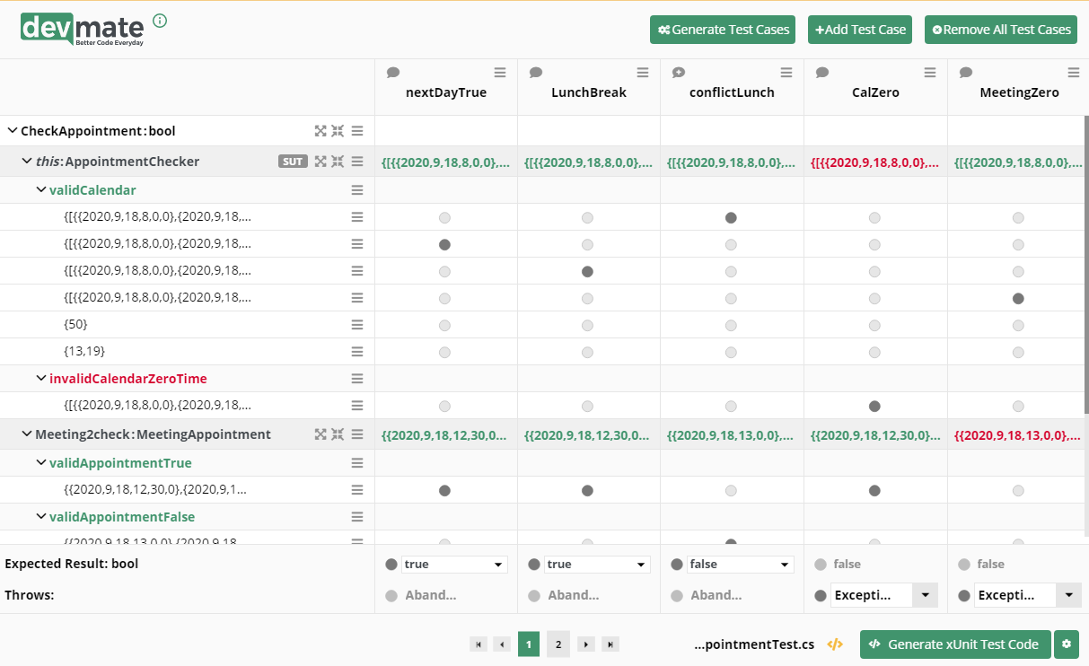Select Expected Result radio for CalZero
The height and width of the screenshot is (666, 1089).
pyautogui.click(x=821, y=565)
